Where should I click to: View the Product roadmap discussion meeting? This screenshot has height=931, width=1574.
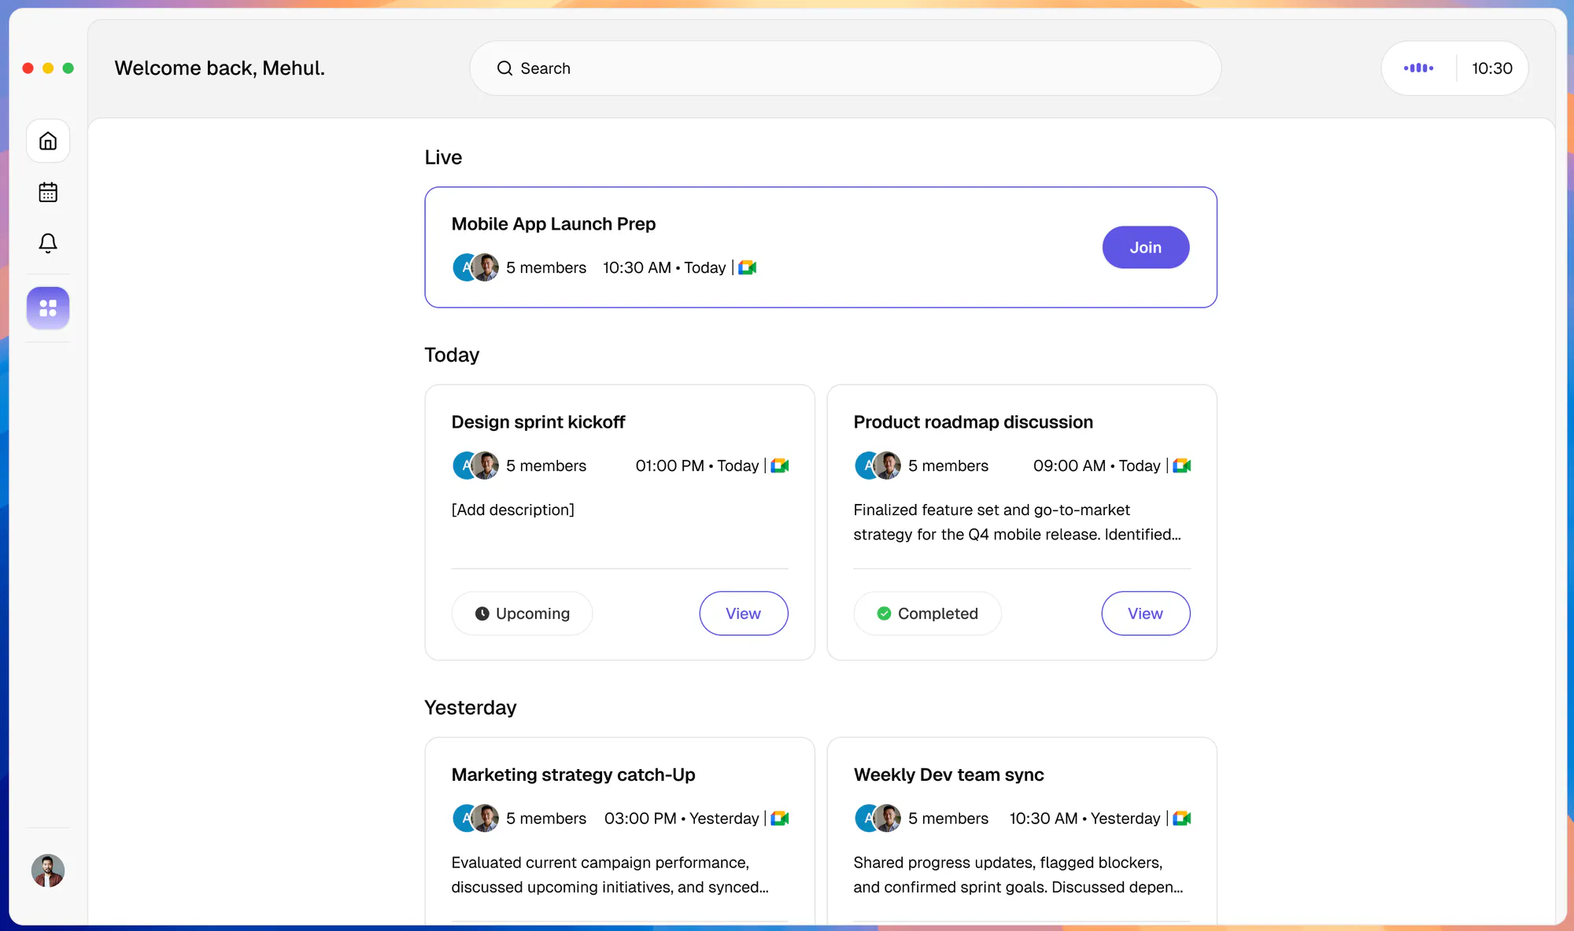pyautogui.click(x=1145, y=613)
